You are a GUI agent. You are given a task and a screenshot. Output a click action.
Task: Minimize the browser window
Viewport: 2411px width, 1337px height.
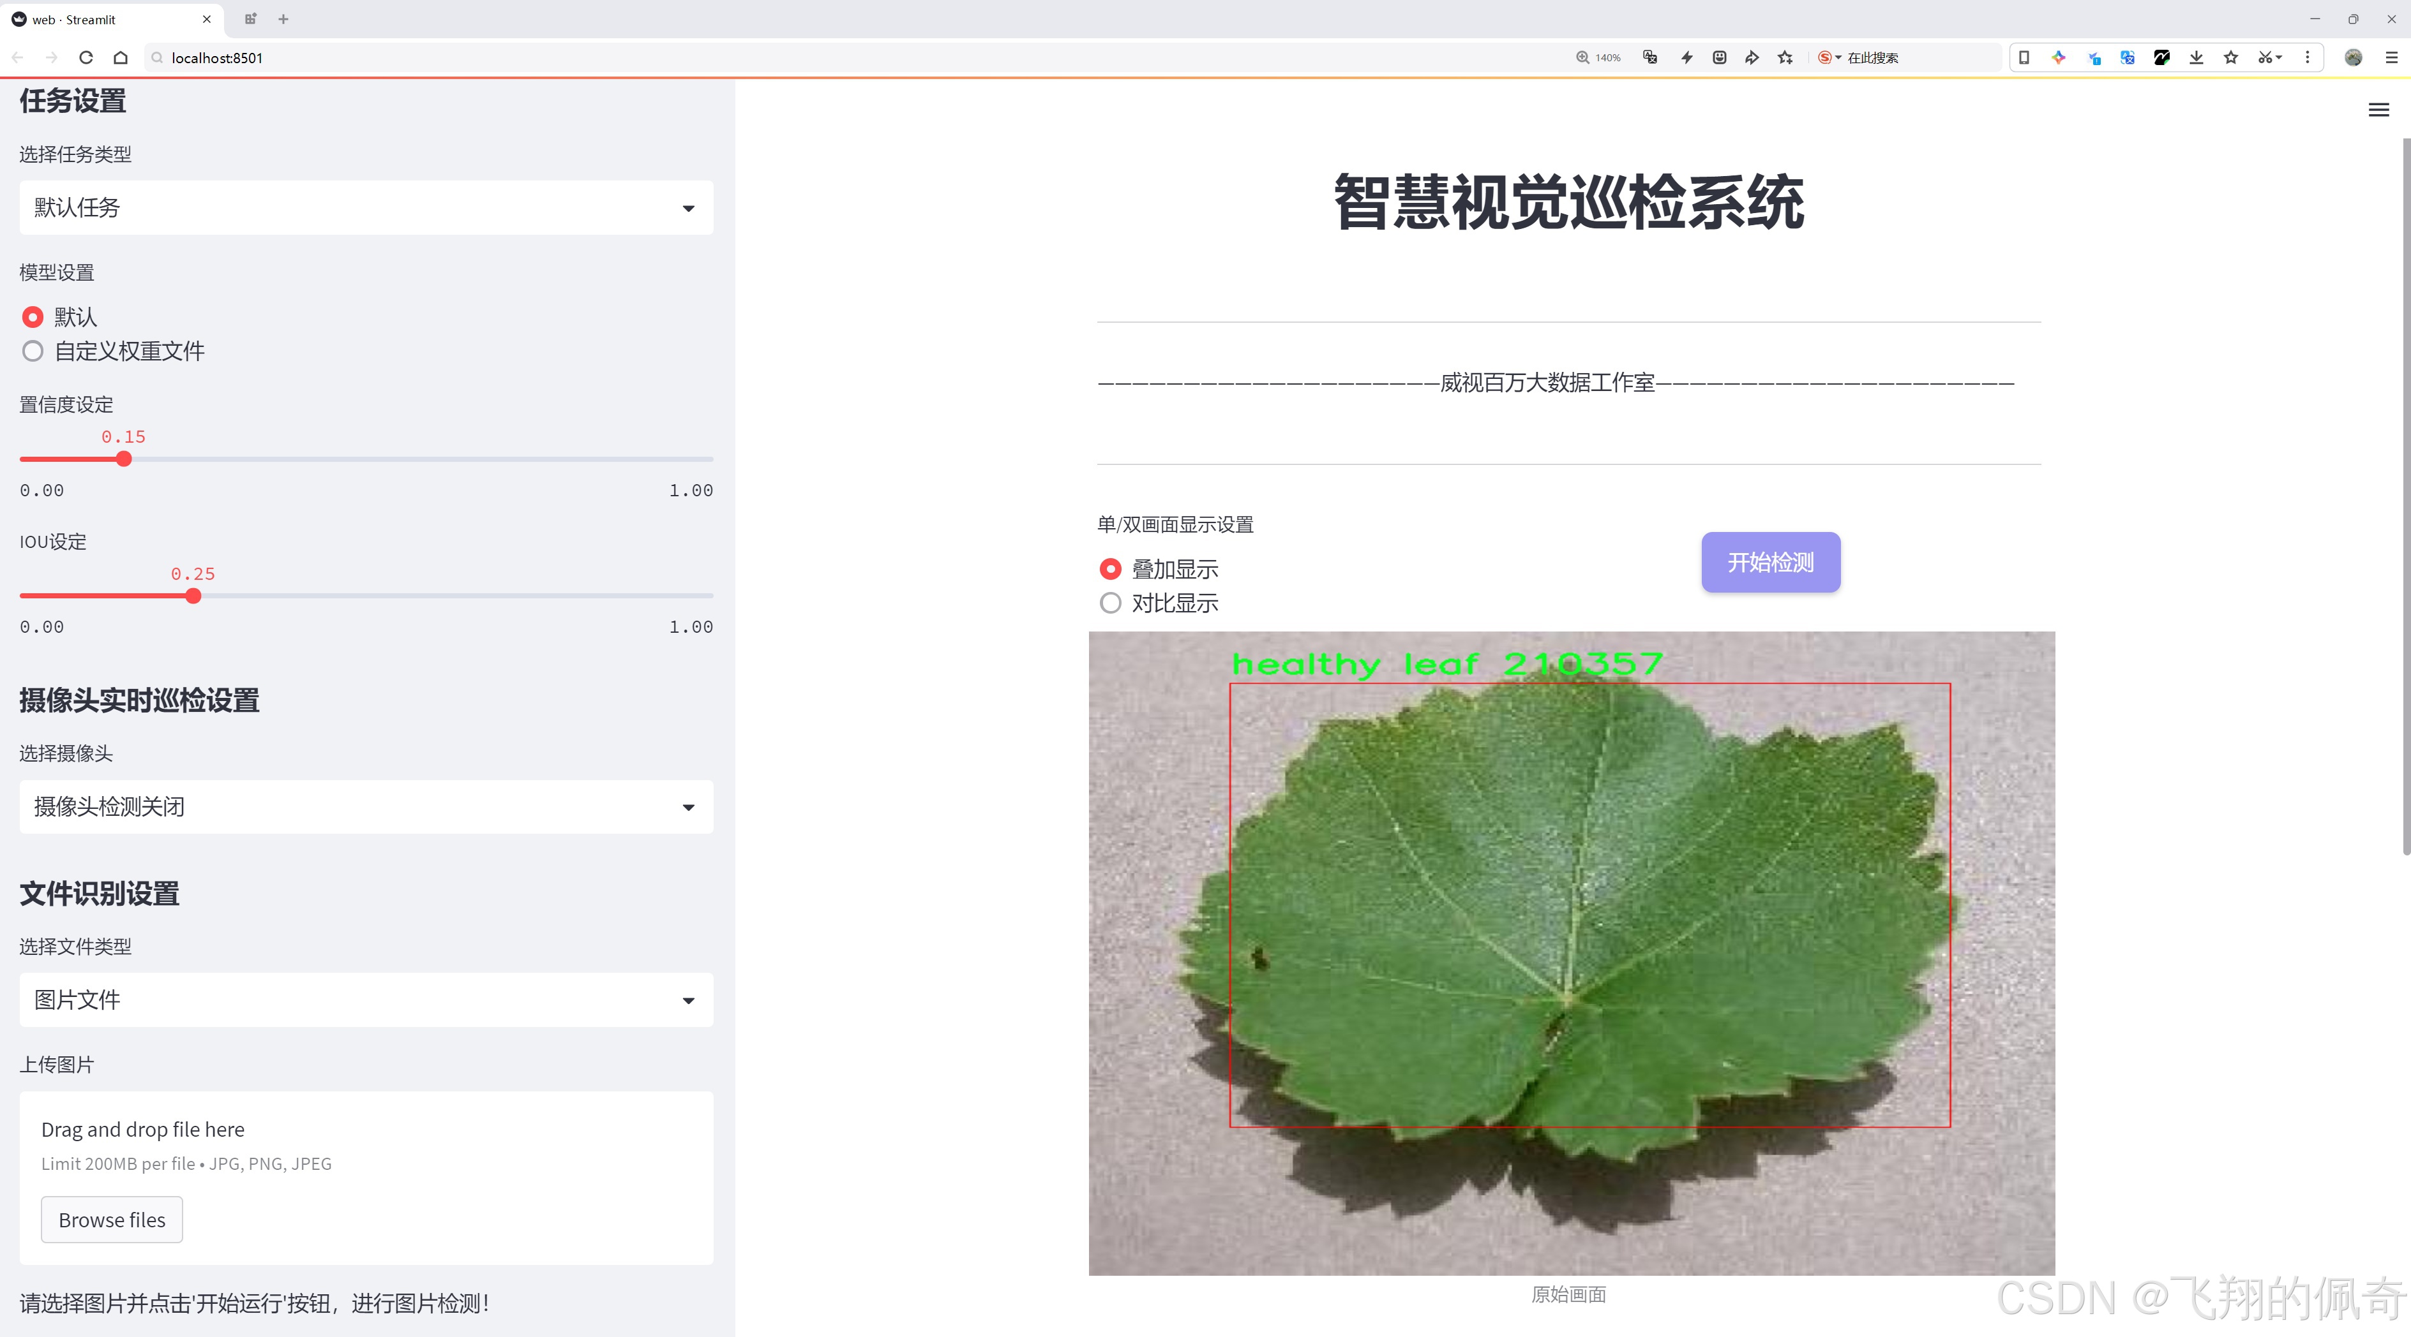[x=2315, y=18]
